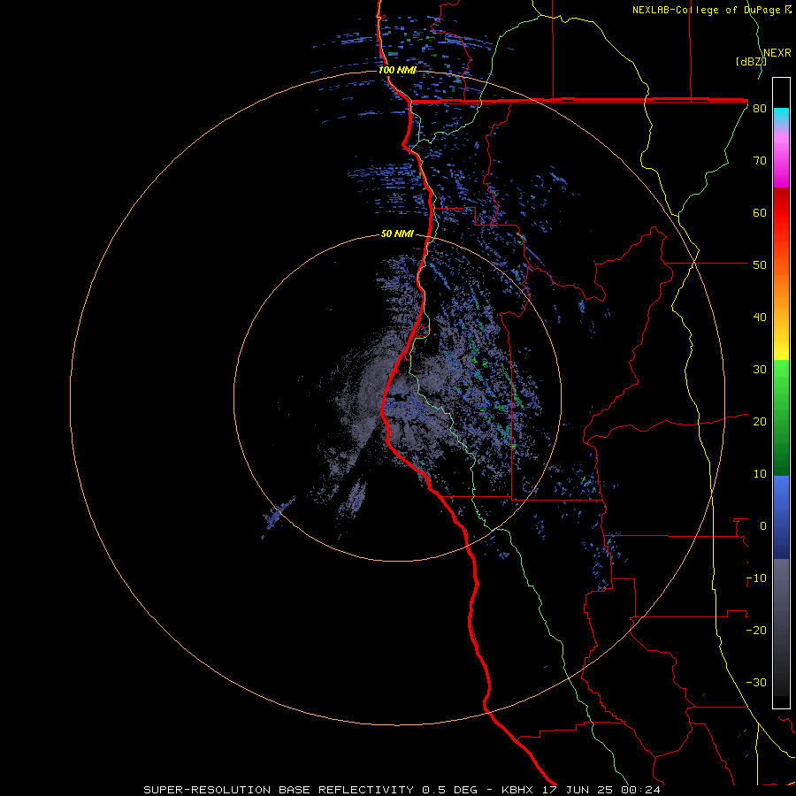Click the 60 value on reflectivity scale
This screenshot has width=796, height=796.
(x=760, y=212)
